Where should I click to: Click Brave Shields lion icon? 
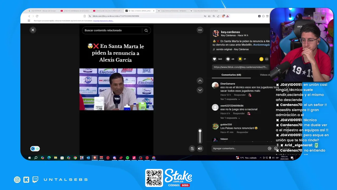(223, 16)
